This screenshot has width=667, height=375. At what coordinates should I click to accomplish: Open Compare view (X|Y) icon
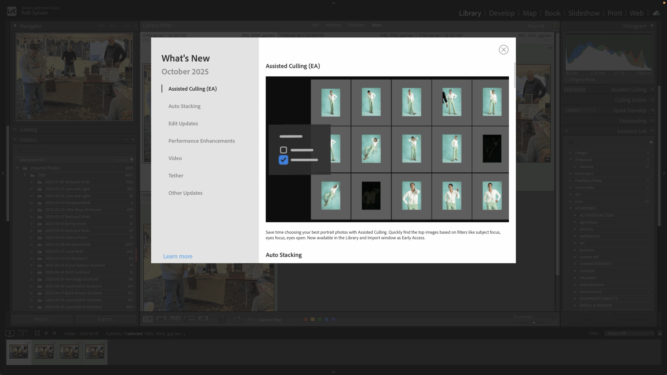175,319
